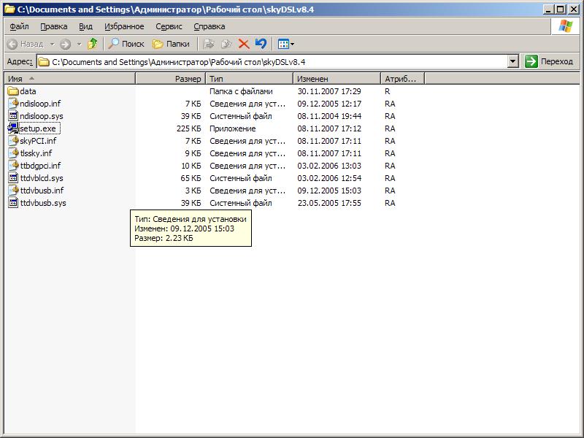The height and width of the screenshot is (438, 584).
Task: Open the Избранное menu
Action: 124,26
